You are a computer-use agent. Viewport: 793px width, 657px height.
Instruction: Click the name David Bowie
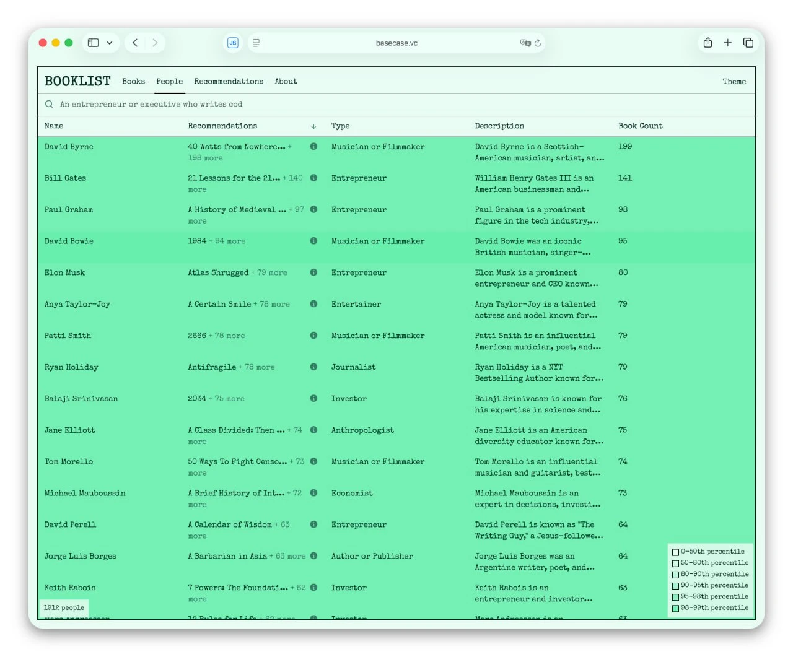[x=69, y=241]
